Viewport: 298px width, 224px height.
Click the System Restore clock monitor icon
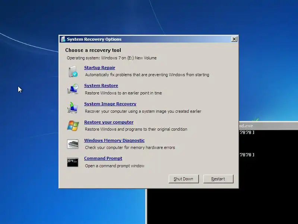(73, 89)
